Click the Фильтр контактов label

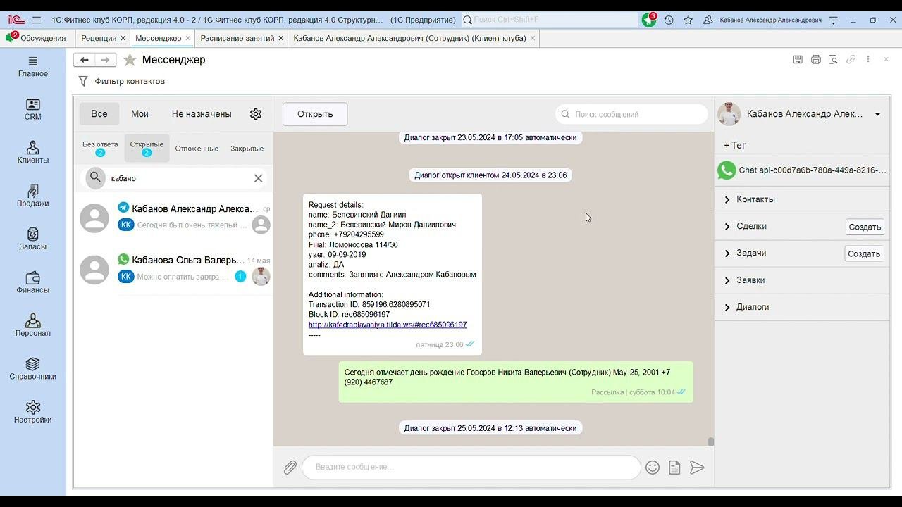coord(130,82)
